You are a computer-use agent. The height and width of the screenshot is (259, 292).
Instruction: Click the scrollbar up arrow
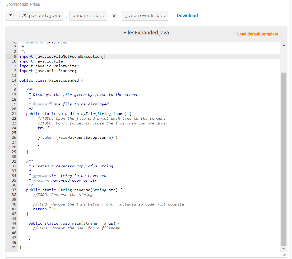(x=284, y=45)
